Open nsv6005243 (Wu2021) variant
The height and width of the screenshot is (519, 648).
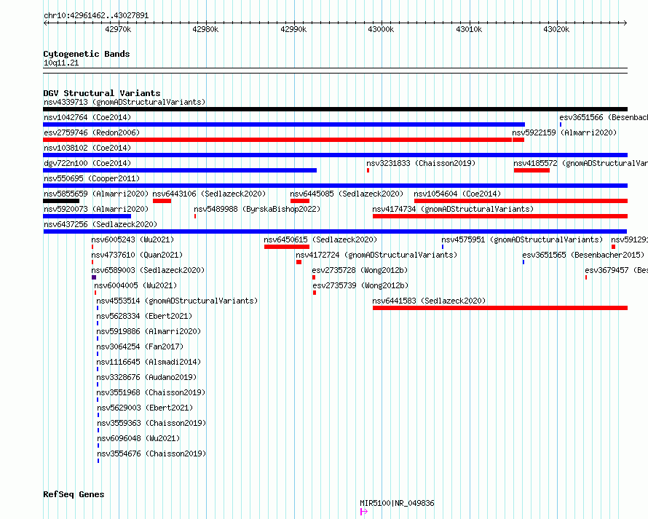(x=133, y=239)
